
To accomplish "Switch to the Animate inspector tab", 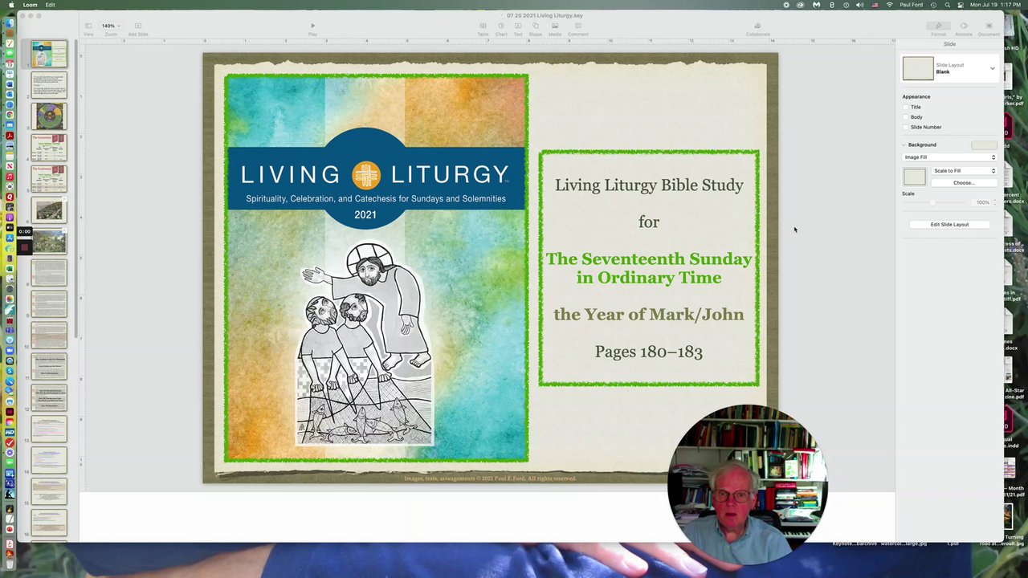I will [x=964, y=29].
